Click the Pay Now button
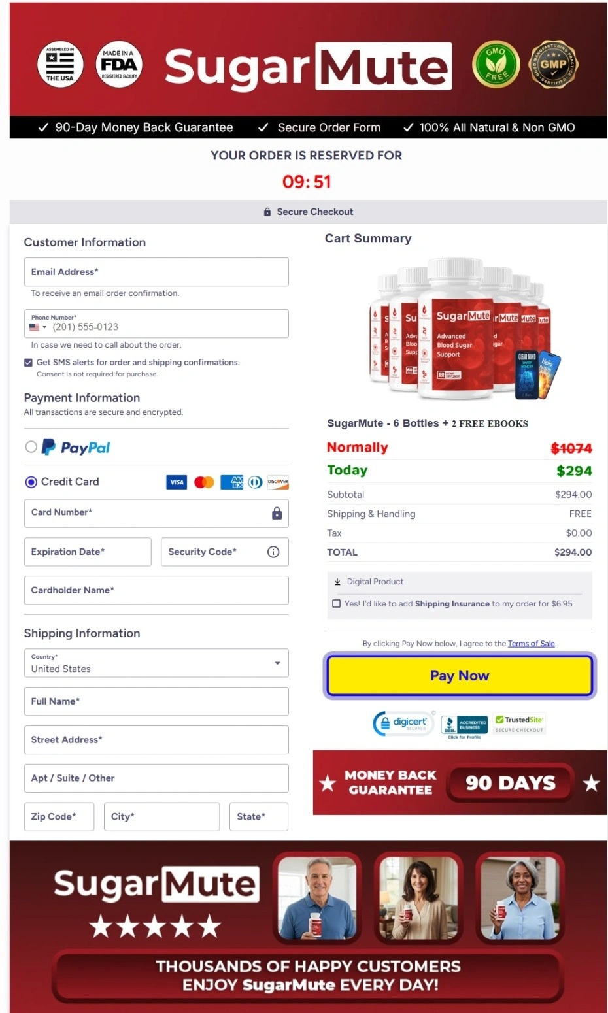The image size is (608, 1013). (x=459, y=675)
